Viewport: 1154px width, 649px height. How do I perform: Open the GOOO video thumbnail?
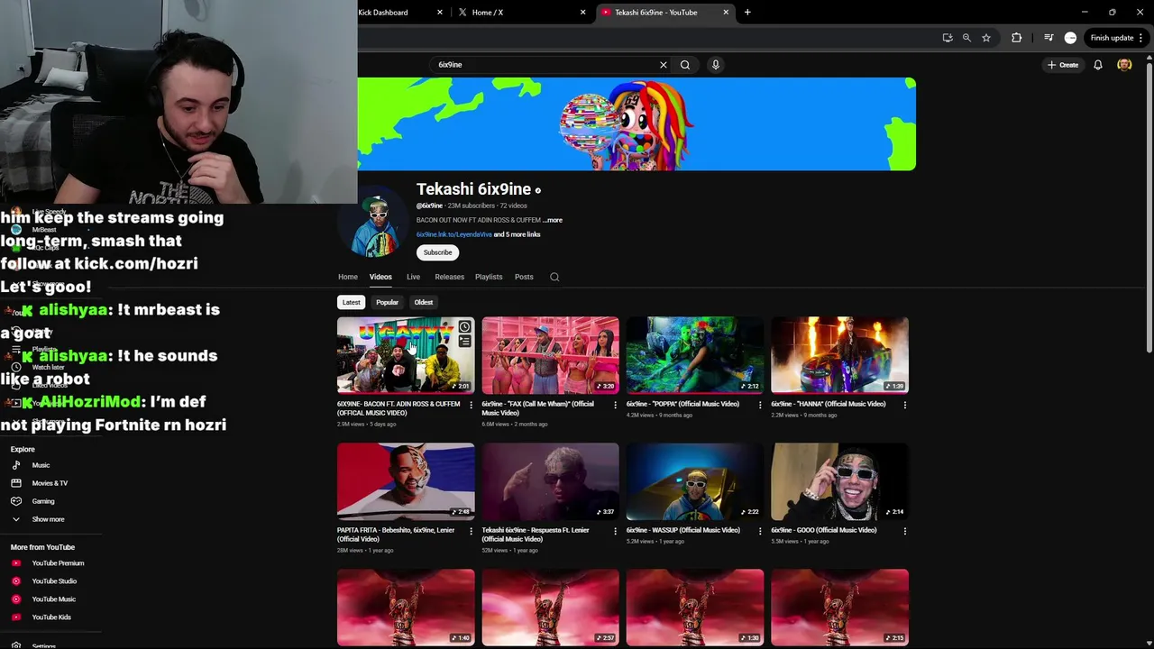click(839, 481)
